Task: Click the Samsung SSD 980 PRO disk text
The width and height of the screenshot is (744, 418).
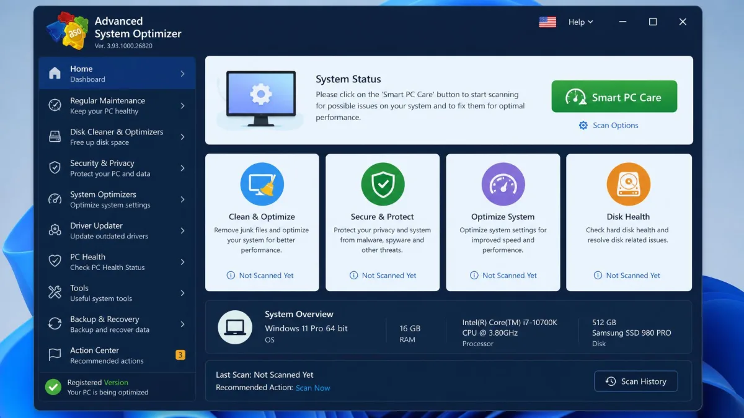Action: click(631, 333)
